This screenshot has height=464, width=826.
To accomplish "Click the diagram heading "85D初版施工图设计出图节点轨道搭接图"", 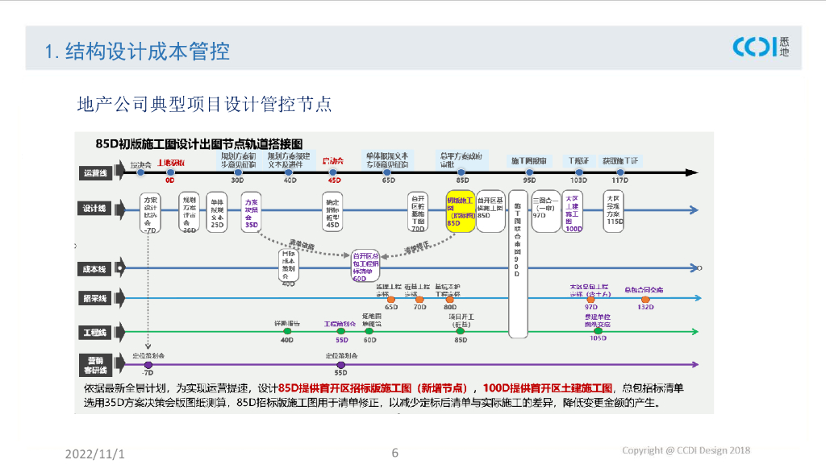I will (x=199, y=143).
